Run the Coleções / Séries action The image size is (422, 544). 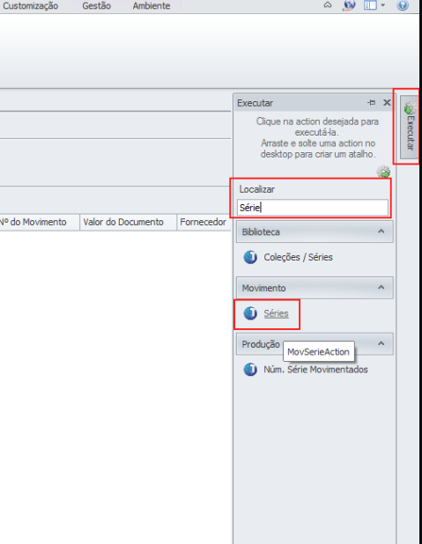(298, 257)
